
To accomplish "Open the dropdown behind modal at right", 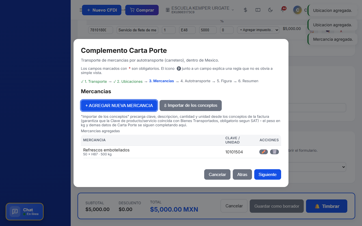I will tap(317, 167).
